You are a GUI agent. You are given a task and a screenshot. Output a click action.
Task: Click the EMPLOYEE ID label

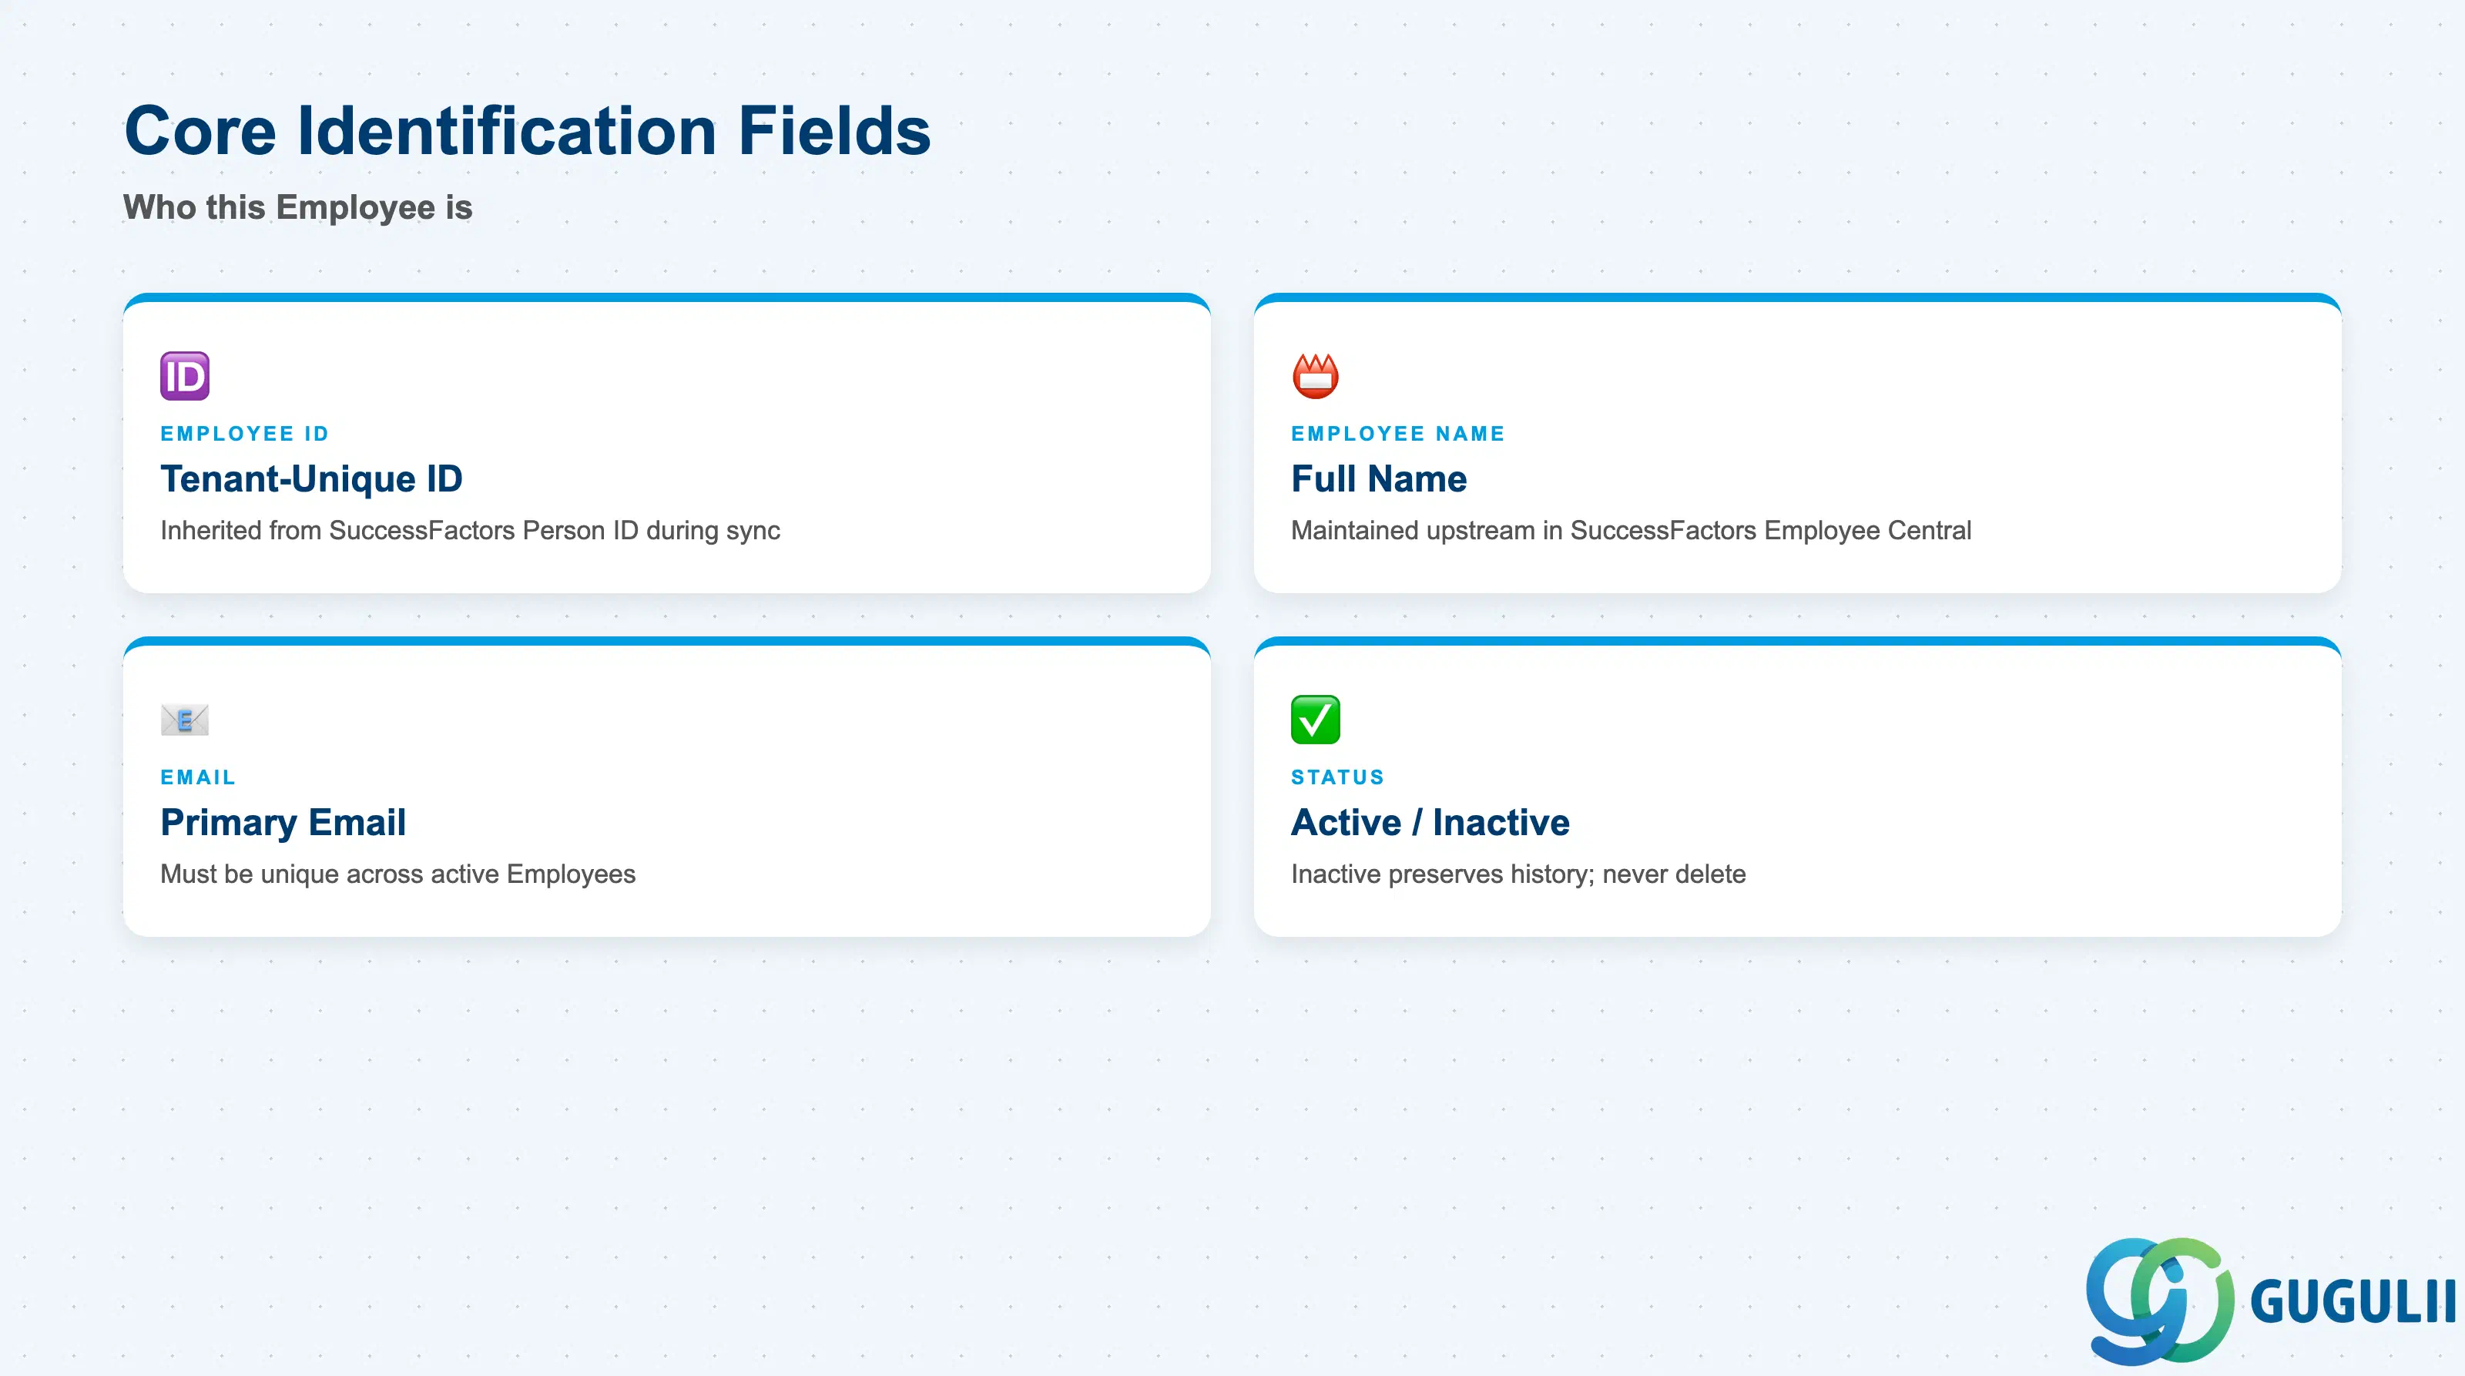(245, 434)
